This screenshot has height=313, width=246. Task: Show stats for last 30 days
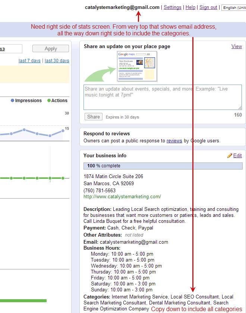(x=57, y=60)
